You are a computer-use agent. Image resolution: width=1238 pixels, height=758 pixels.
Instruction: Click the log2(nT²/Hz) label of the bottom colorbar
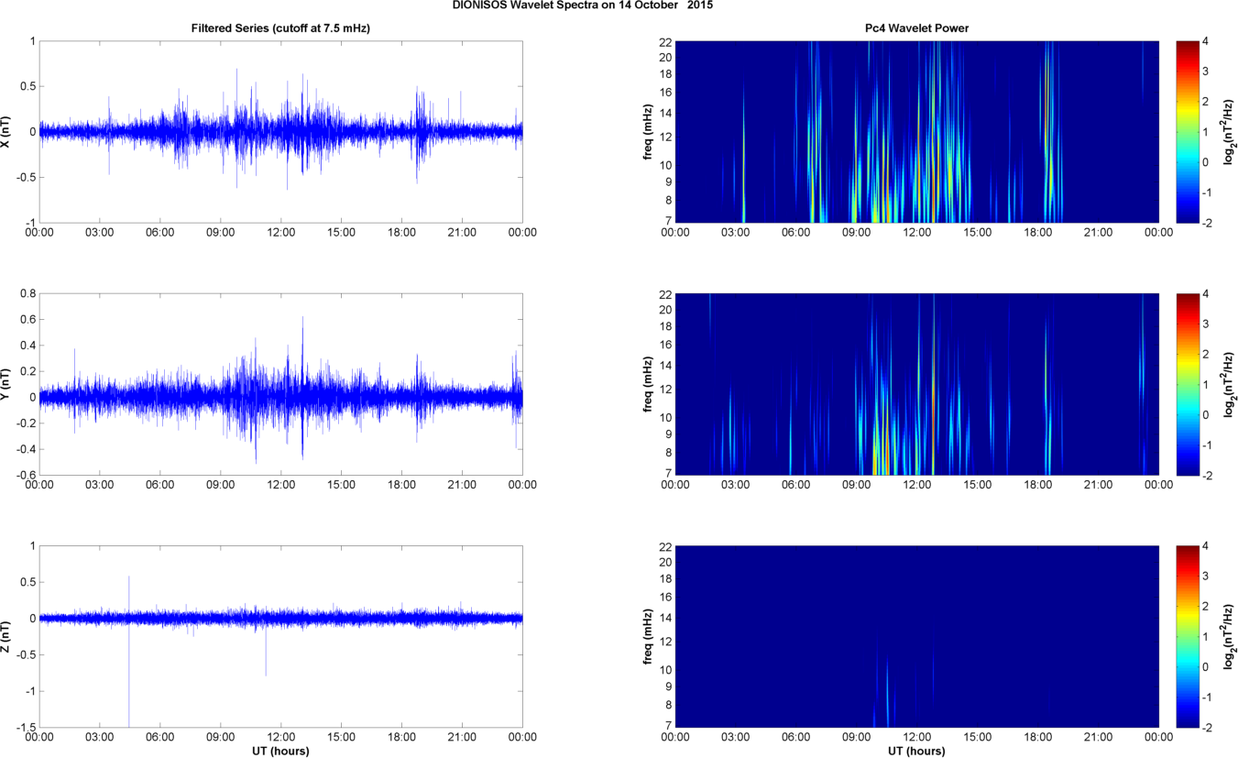pyautogui.click(x=1230, y=636)
